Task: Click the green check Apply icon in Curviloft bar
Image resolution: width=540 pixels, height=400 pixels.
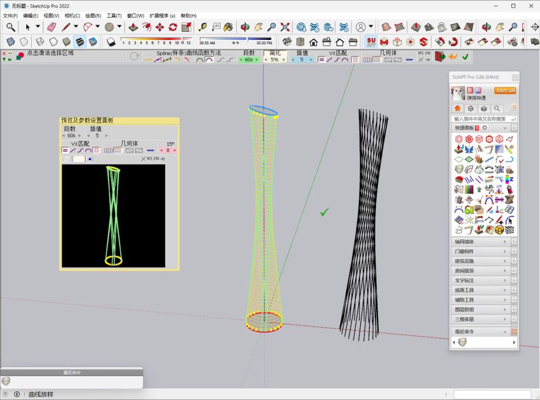Action: [466, 57]
